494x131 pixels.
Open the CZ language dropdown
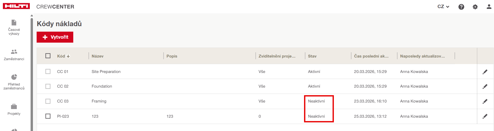coord(443,7)
